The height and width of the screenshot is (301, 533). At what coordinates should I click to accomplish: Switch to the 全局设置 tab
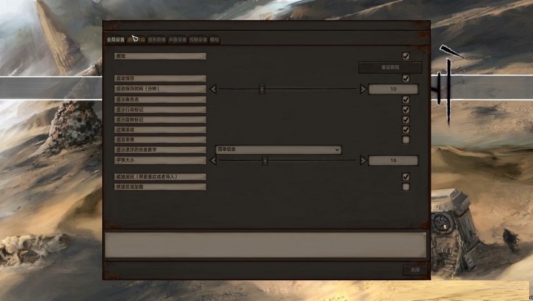116,39
